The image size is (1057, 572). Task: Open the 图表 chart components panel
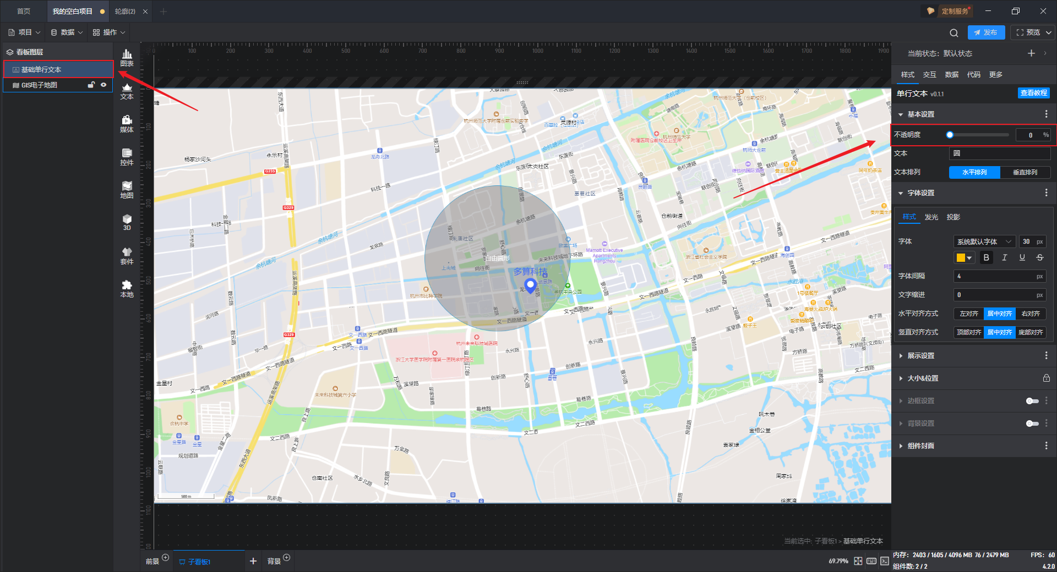coord(127,58)
